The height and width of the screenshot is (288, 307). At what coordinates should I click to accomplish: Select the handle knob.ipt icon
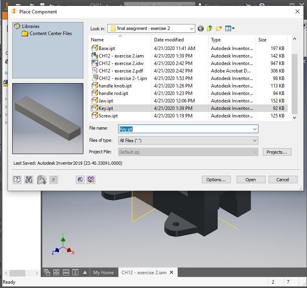(94, 85)
